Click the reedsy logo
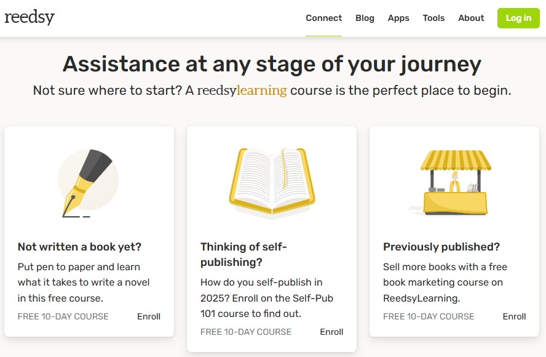 click(30, 17)
